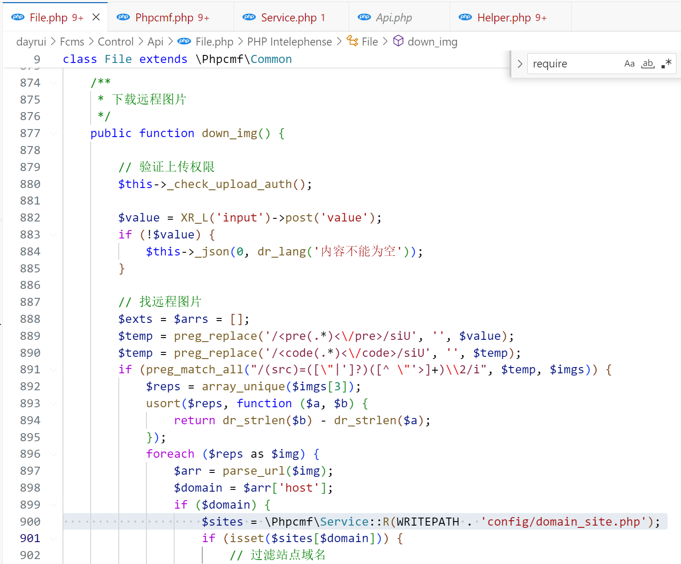Open File class breadcrumb segment
Screen dimensions: 681x564
click(x=370, y=42)
